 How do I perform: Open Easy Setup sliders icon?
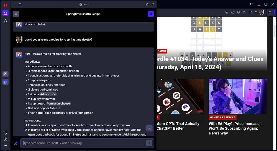(256, 12)
